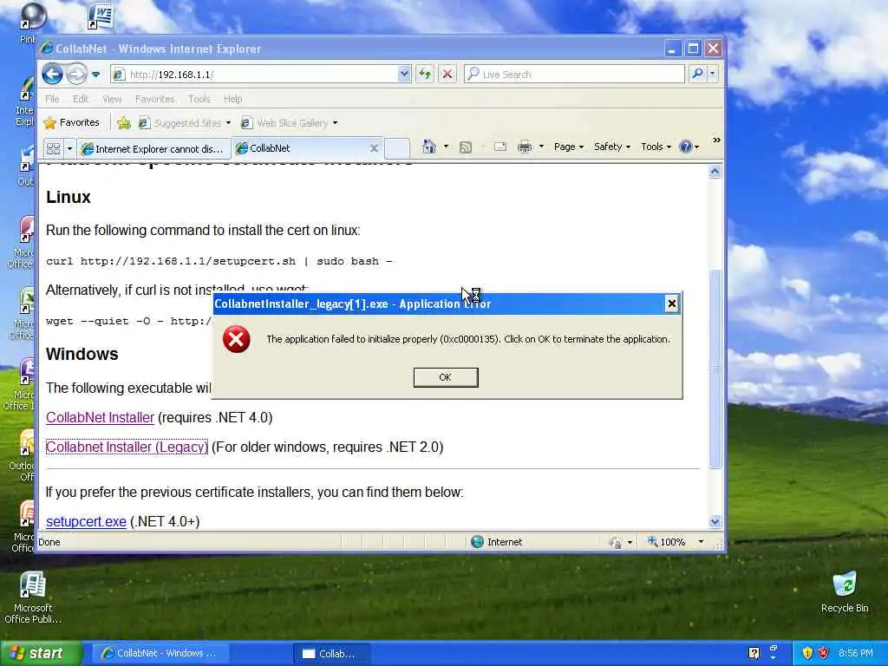Click the setupcert.exe link

86,521
